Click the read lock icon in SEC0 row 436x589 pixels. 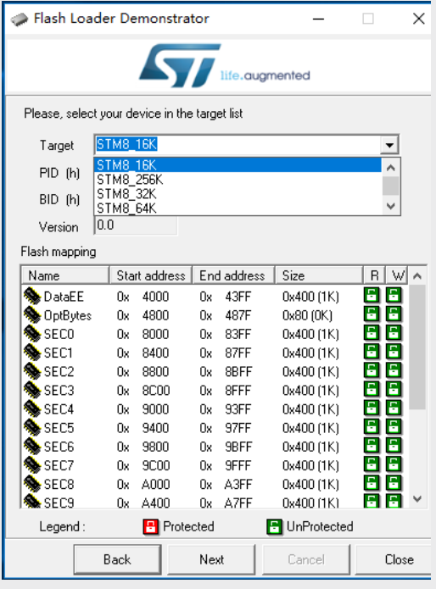(372, 333)
